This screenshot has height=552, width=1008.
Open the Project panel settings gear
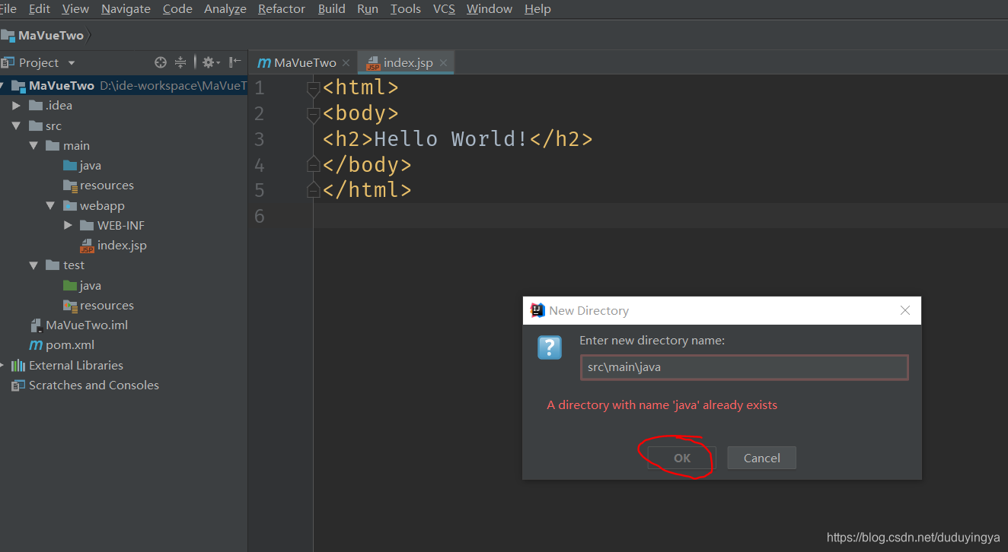pyautogui.click(x=210, y=63)
